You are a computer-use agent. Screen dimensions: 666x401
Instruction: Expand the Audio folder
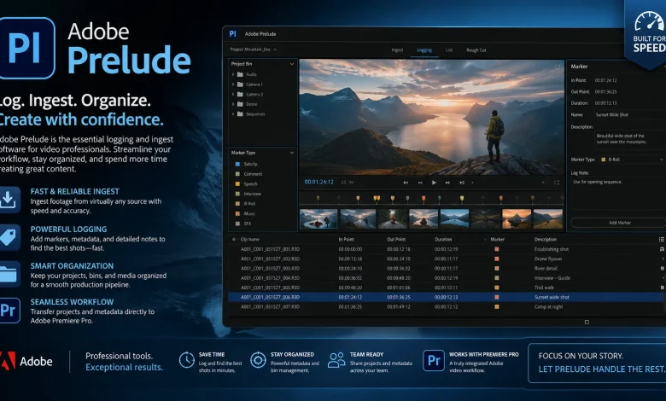coord(233,74)
